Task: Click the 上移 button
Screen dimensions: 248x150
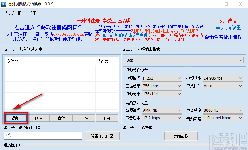Action: pyautogui.click(x=84, y=118)
